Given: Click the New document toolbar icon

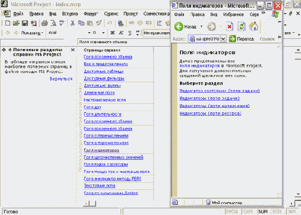Looking at the screenshot, I should tap(8, 23).
